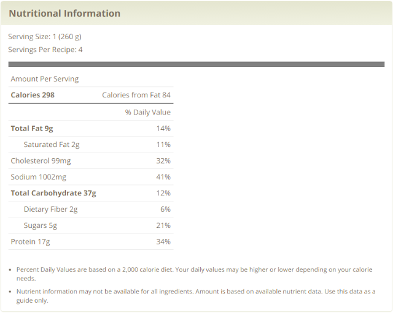Select the Servings Per Recipe line
This screenshot has width=393, height=313.
[x=45, y=50]
